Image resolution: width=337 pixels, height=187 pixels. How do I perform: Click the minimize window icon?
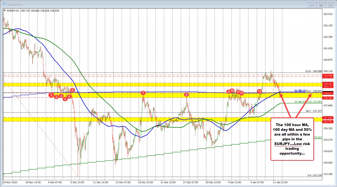tap(312, 4)
